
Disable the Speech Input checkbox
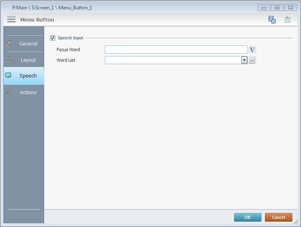click(x=52, y=38)
